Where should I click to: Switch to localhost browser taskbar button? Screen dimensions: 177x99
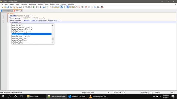coord(77,97)
